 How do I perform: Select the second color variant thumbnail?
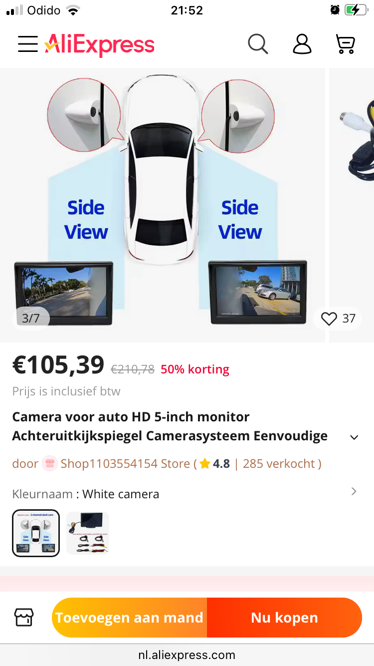coord(88,533)
